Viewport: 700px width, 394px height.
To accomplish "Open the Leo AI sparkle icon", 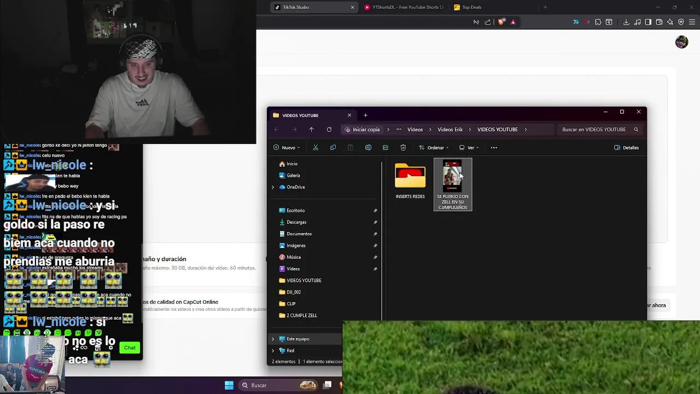I will [670, 22].
